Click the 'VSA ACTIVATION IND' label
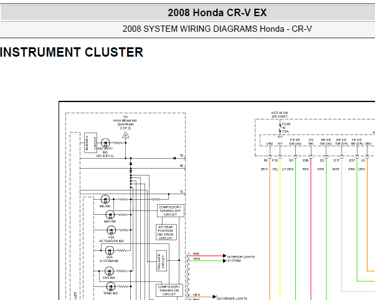Viewport: 375px width, 300px height. point(112,239)
